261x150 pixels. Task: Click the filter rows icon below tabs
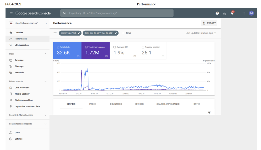coord(209,112)
